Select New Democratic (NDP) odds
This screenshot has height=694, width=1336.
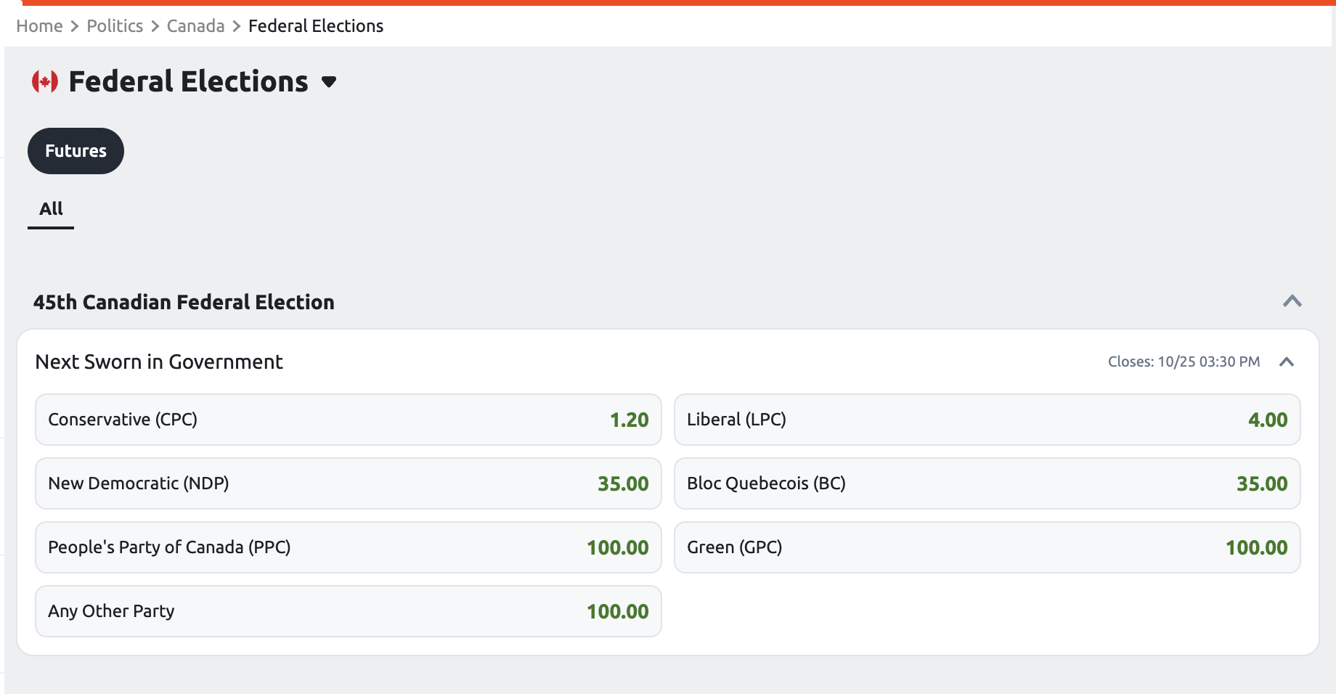[x=347, y=483]
